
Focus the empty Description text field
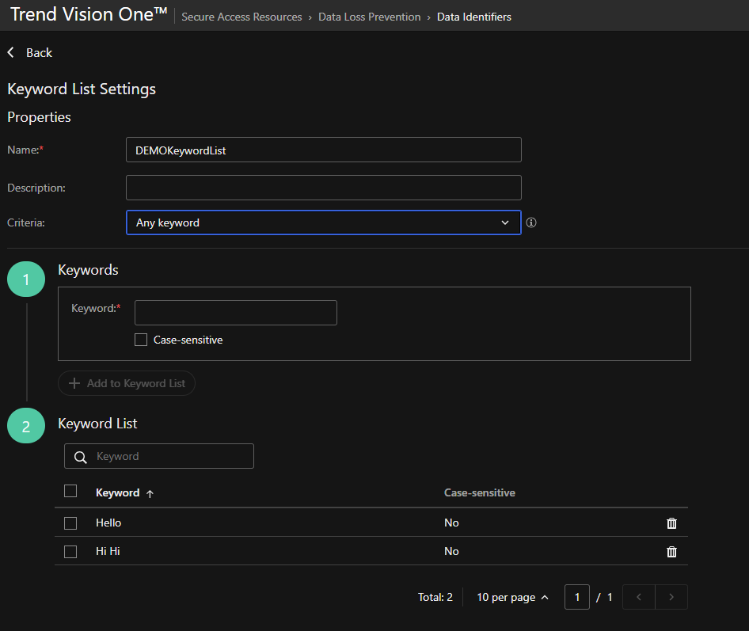tap(323, 188)
